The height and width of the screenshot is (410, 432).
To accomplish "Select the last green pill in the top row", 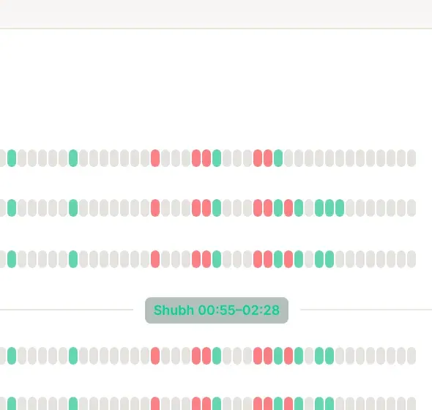I will point(278,158).
